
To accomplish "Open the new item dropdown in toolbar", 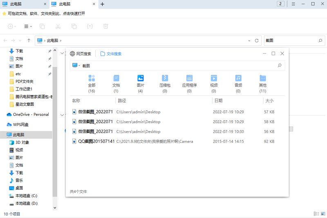I will [x=12, y=27].
